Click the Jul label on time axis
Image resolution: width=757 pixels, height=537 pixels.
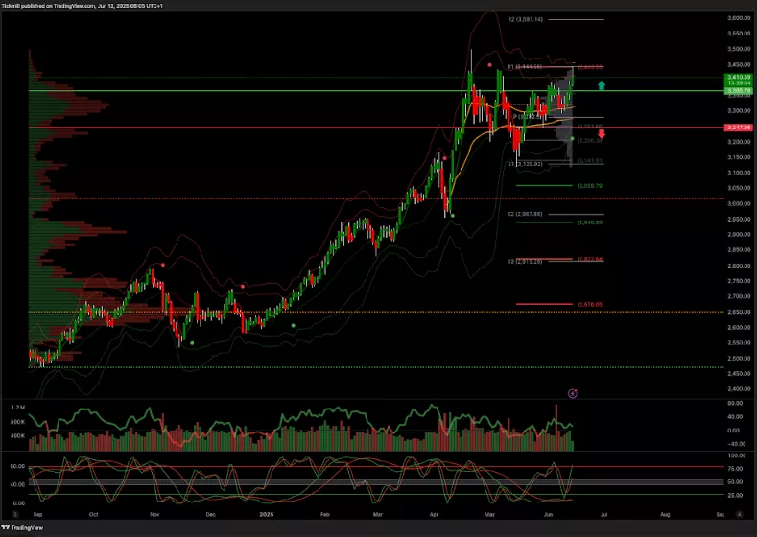(603, 514)
